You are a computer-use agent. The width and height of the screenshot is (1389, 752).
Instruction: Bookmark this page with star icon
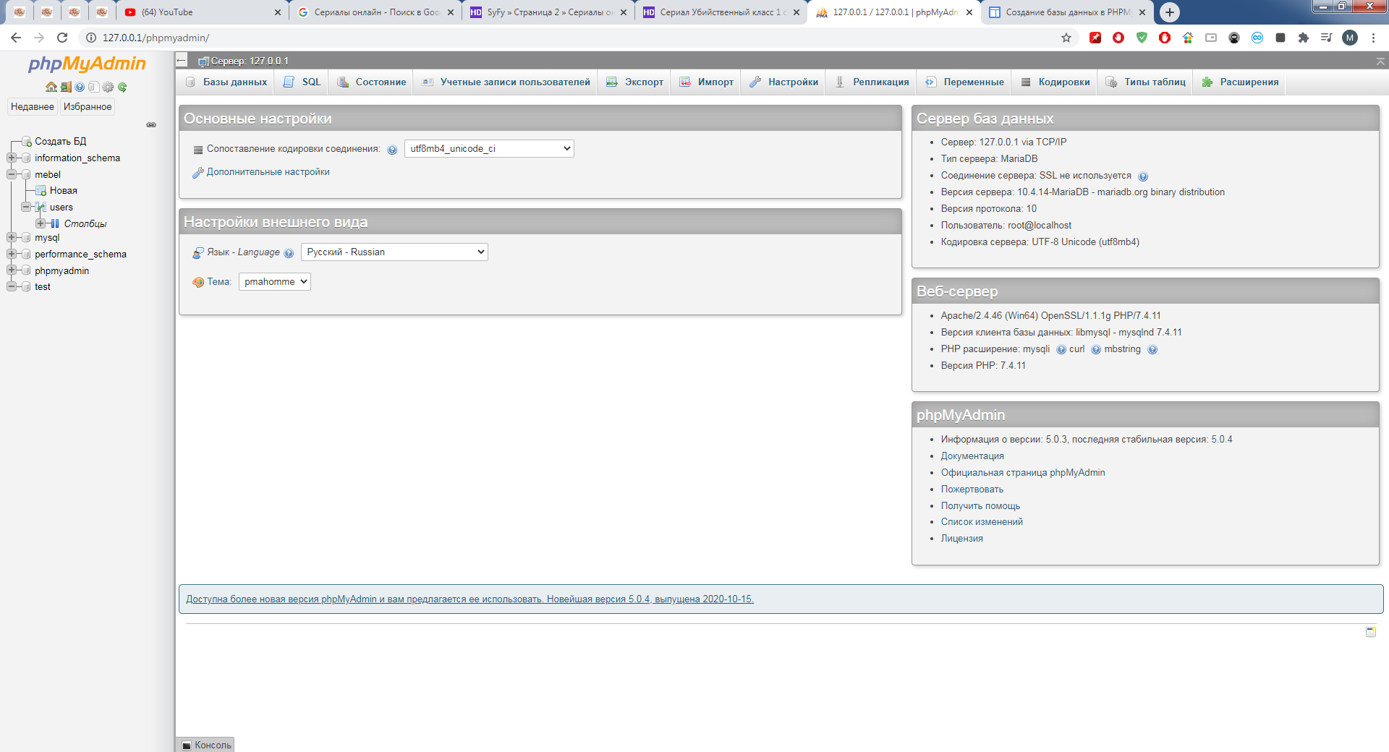(x=1066, y=38)
